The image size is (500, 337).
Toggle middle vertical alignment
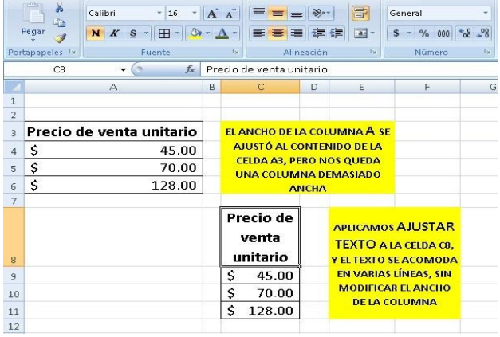(278, 13)
